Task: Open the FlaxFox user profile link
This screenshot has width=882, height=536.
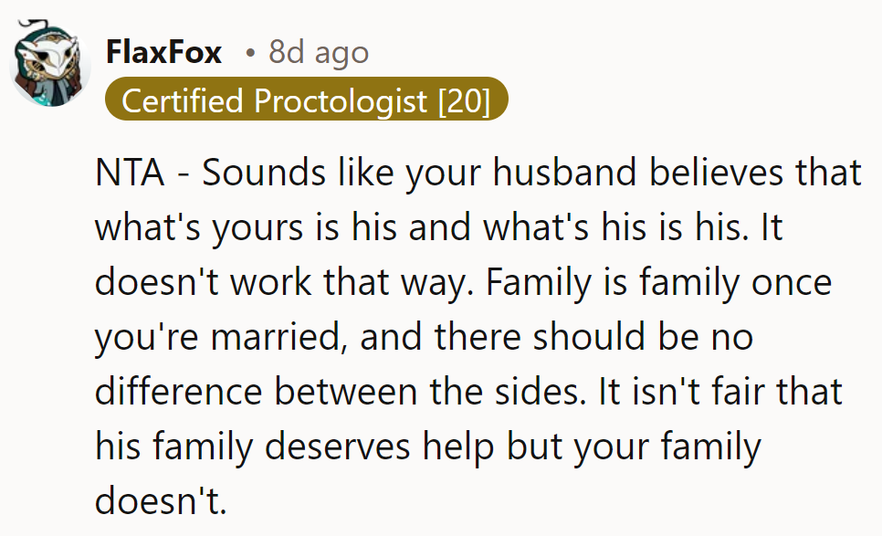Action: click(x=164, y=53)
